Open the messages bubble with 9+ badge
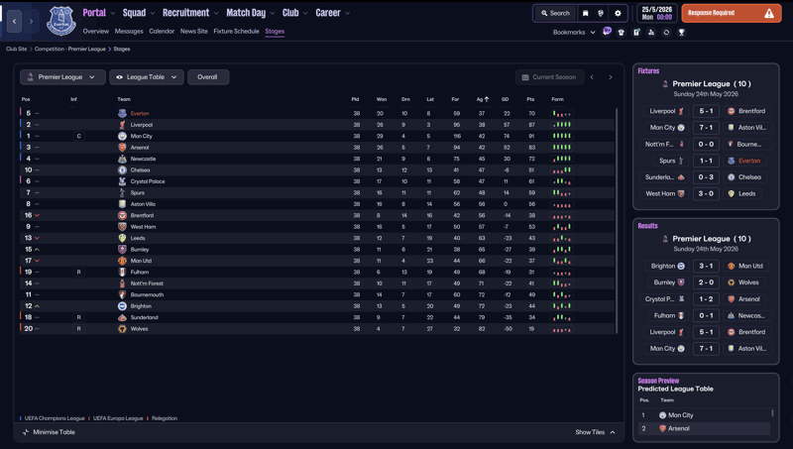This screenshot has height=449, width=793. (x=607, y=32)
